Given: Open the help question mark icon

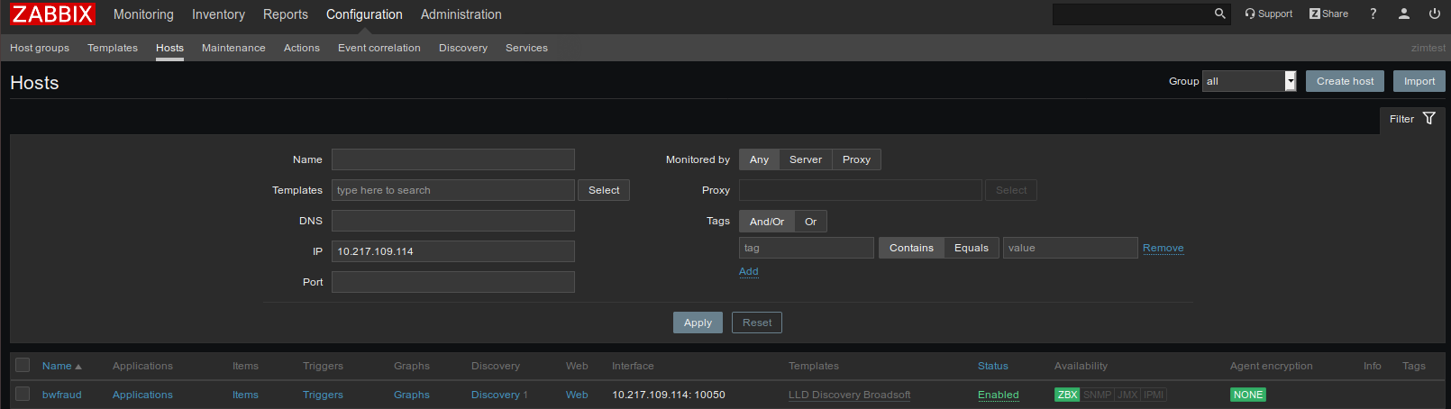Looking at the screenshot, I should coord(1373,14).
